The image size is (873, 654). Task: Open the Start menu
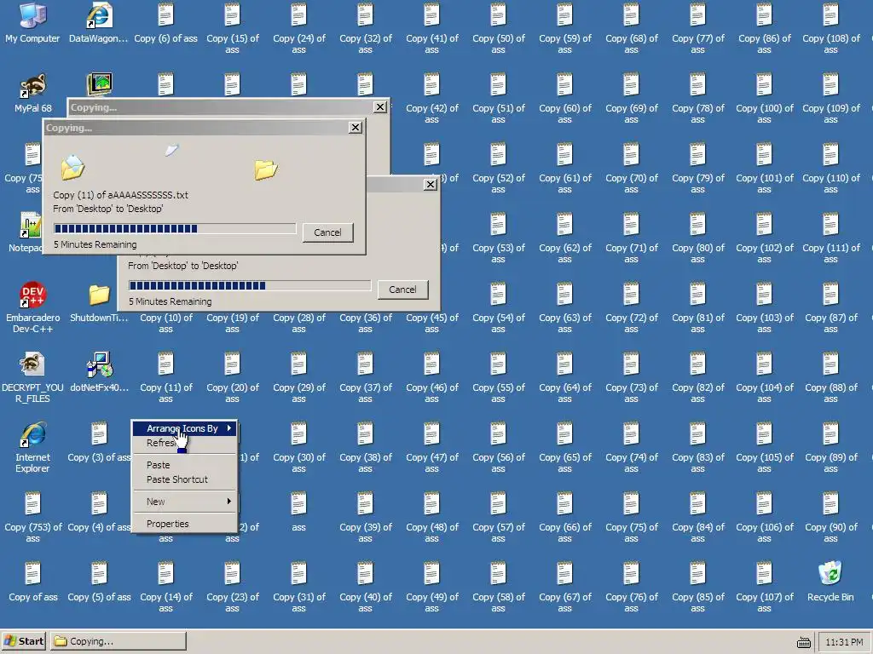[x=24, y=641]
